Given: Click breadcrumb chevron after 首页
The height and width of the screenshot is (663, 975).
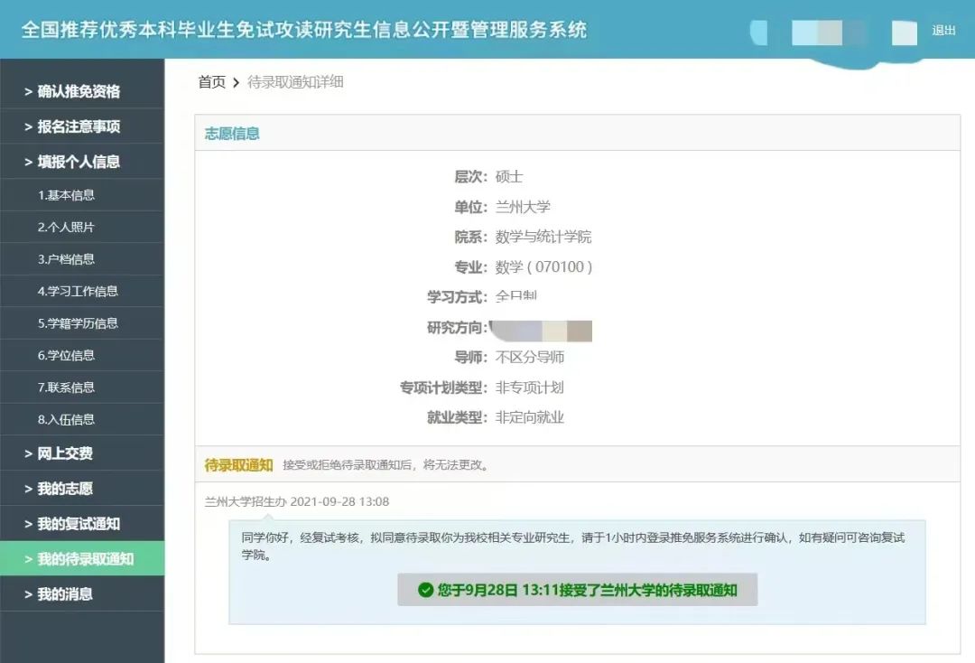Looking at the screenshot, I should [237, 83].
